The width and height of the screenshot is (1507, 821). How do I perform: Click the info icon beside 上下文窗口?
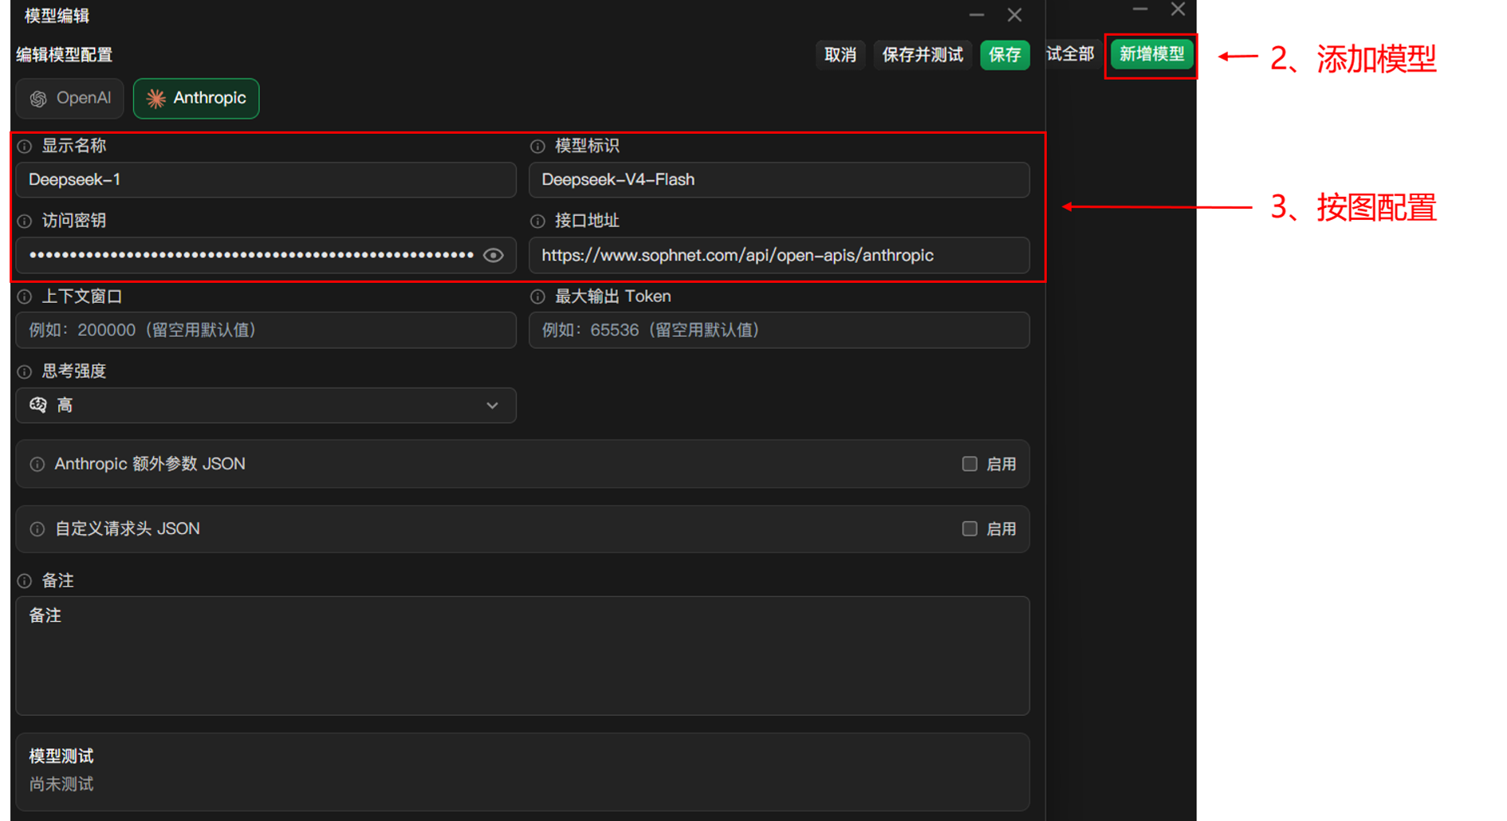pyautogui.click(x=25, y=297)
